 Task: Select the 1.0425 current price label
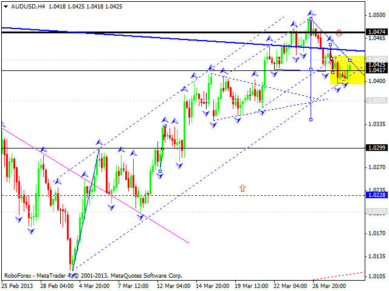pos(377,64)
